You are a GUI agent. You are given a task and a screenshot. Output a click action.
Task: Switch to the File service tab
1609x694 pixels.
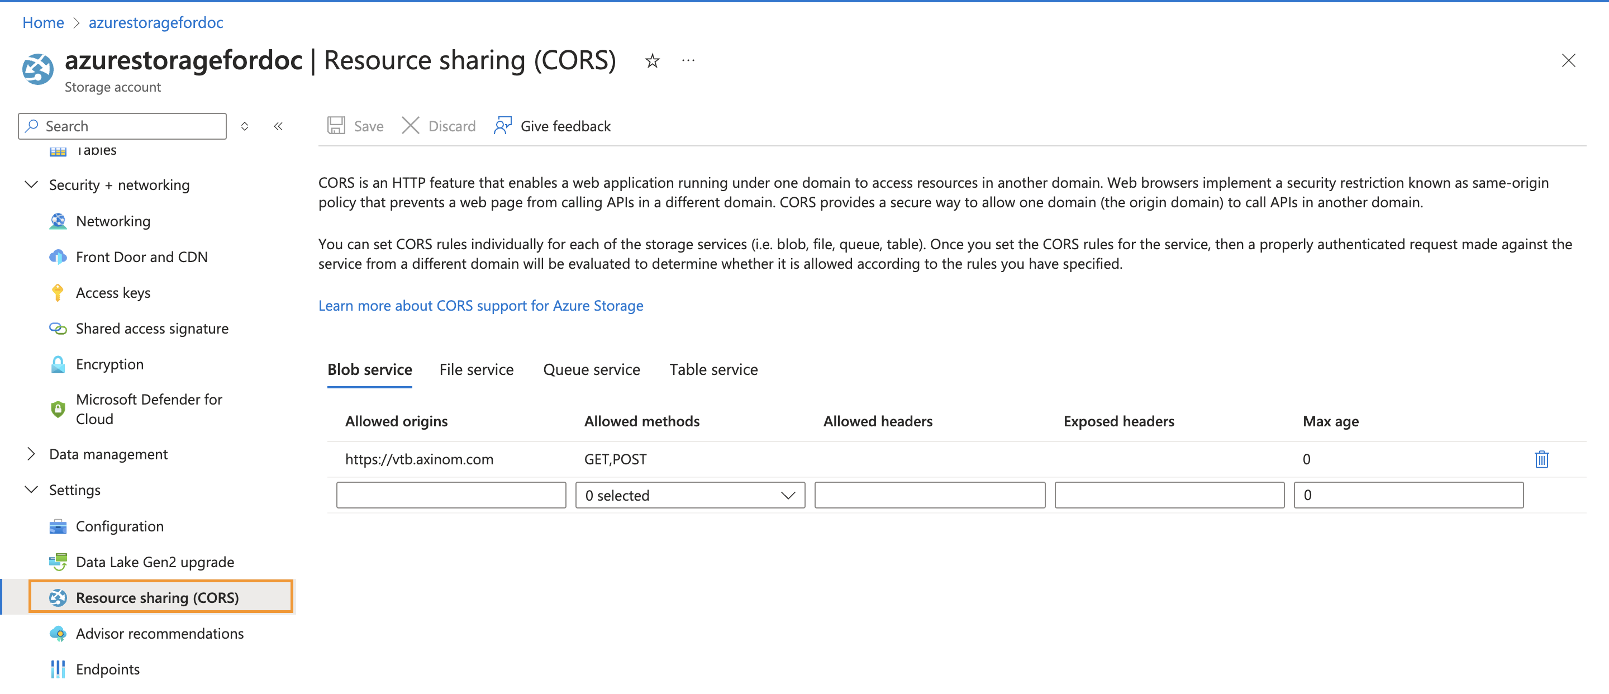[476, 369]
